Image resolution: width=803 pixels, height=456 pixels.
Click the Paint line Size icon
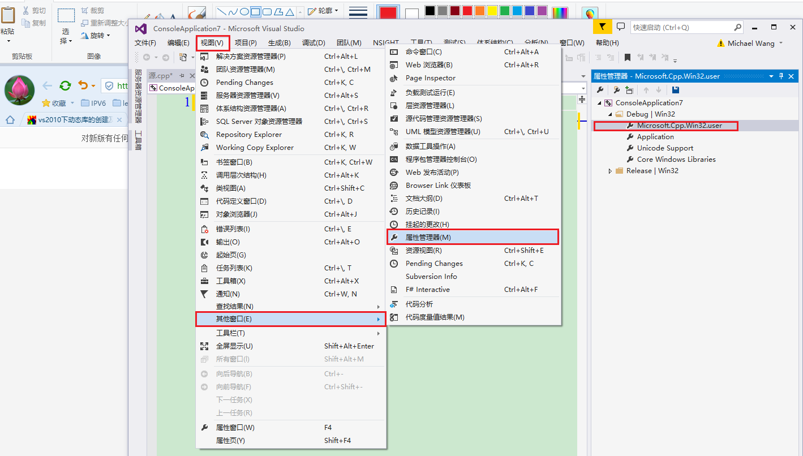[x=358, y=12]
